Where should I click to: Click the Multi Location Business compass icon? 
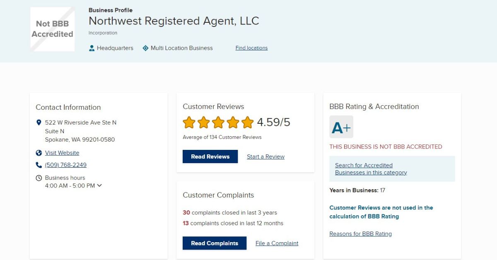pos(145,48)
